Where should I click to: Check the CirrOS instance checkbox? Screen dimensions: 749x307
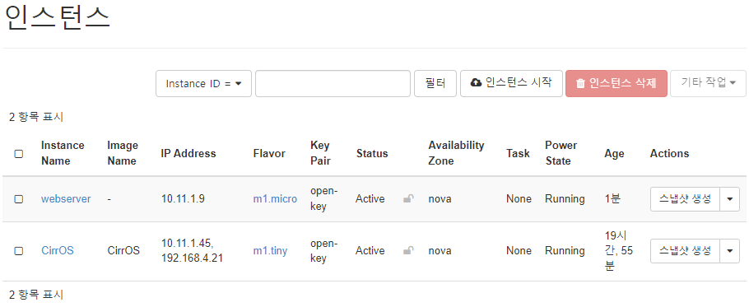tap(19, 251)
